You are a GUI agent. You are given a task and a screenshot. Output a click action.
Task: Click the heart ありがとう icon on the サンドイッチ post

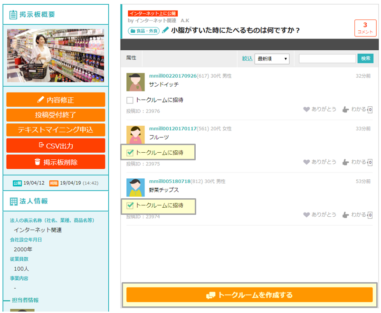coord(306,109)
